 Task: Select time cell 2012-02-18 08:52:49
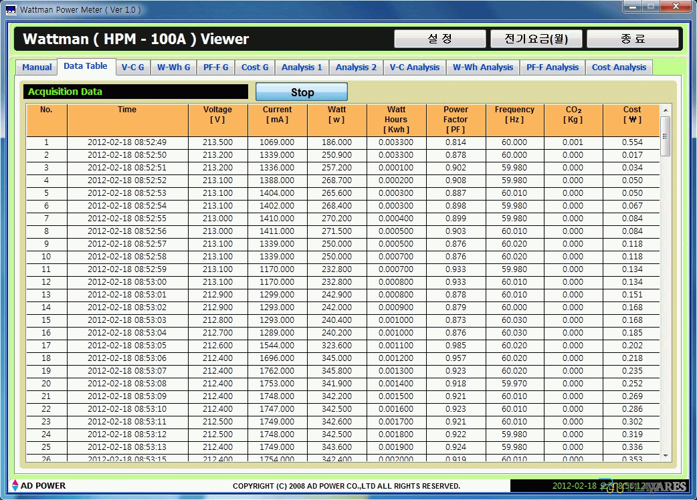point(128,142)
